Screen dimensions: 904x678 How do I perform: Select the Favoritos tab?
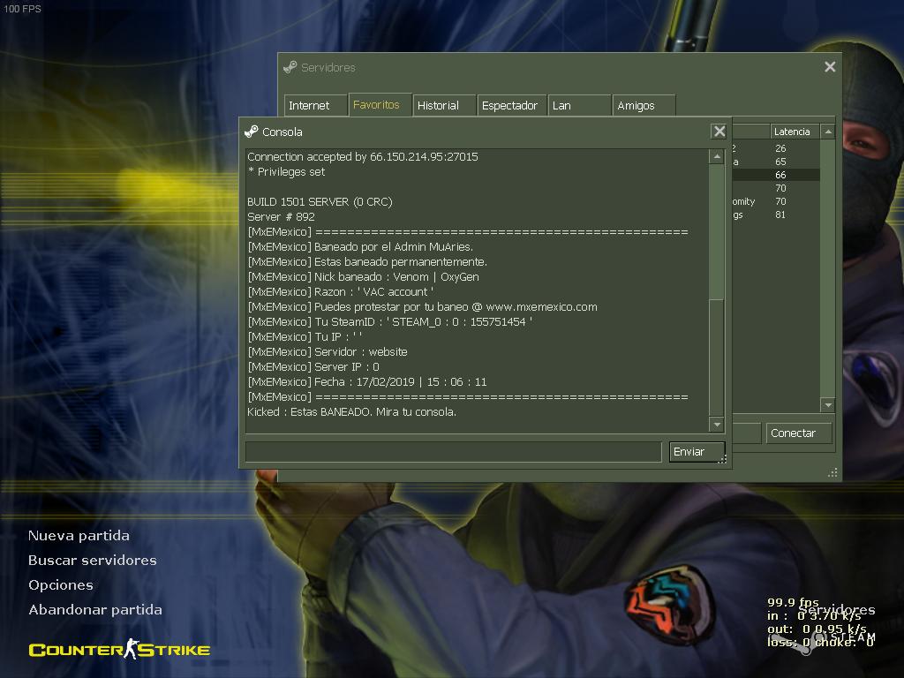pyautogui.click(x=380, y=105)
